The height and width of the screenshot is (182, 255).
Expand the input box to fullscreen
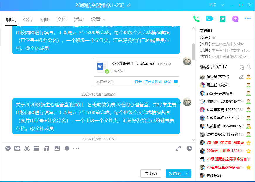[x=178, y=148]
